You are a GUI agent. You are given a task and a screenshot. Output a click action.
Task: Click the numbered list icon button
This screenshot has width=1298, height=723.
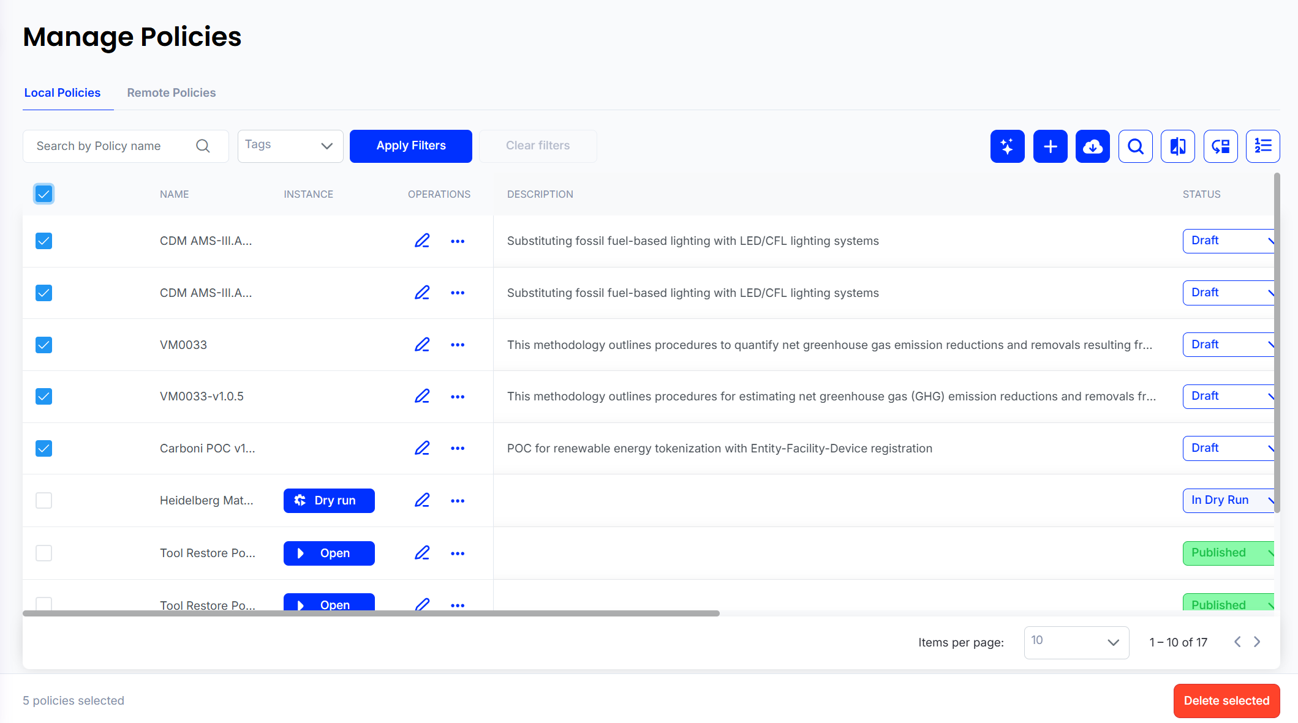1262,146
